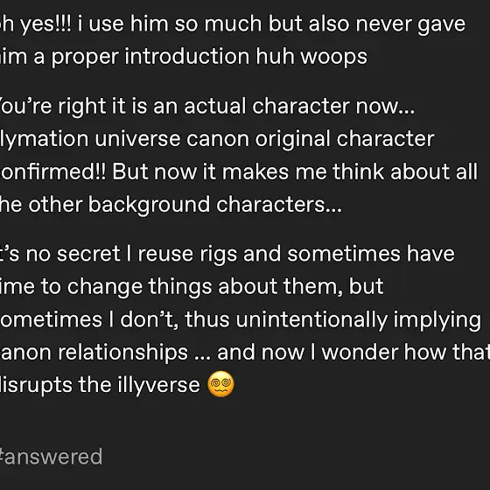Click the word "yes!!!" at the top
Image resolution: width=490 pixels, height=490 pixels.
[x=45, y=24]
